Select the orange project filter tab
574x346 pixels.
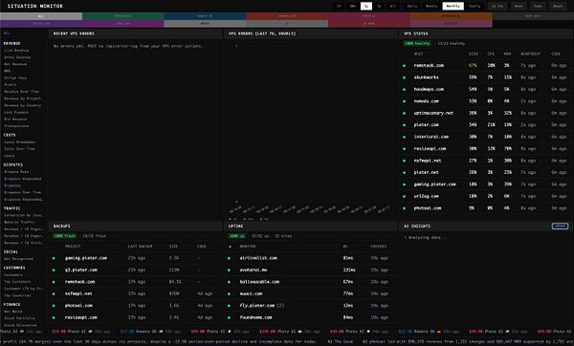(x=451, y=16)
